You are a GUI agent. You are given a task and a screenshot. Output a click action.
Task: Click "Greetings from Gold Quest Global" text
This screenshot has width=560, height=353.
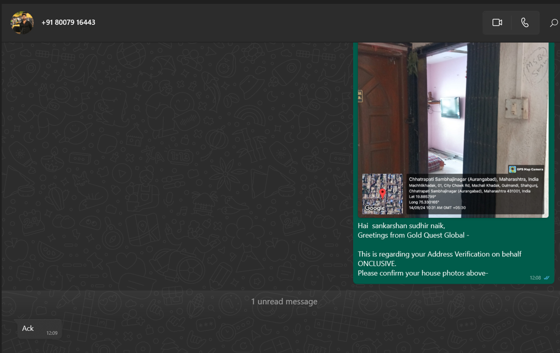[413, 236]
